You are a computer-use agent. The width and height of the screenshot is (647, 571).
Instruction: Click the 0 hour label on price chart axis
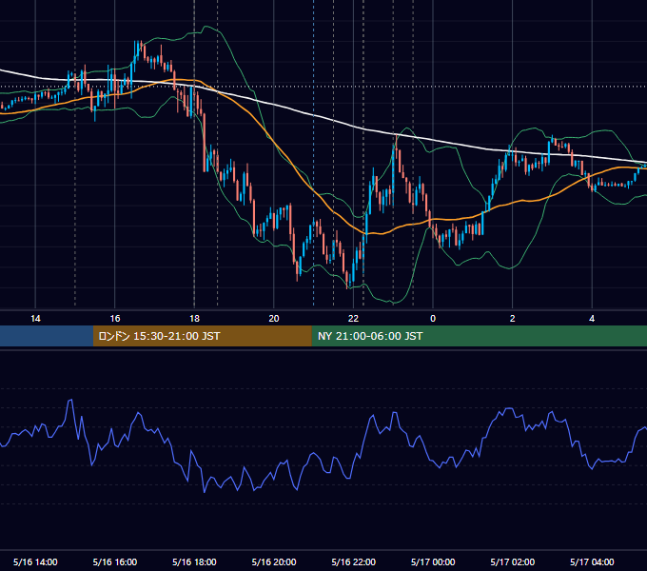tap(433, 319)
